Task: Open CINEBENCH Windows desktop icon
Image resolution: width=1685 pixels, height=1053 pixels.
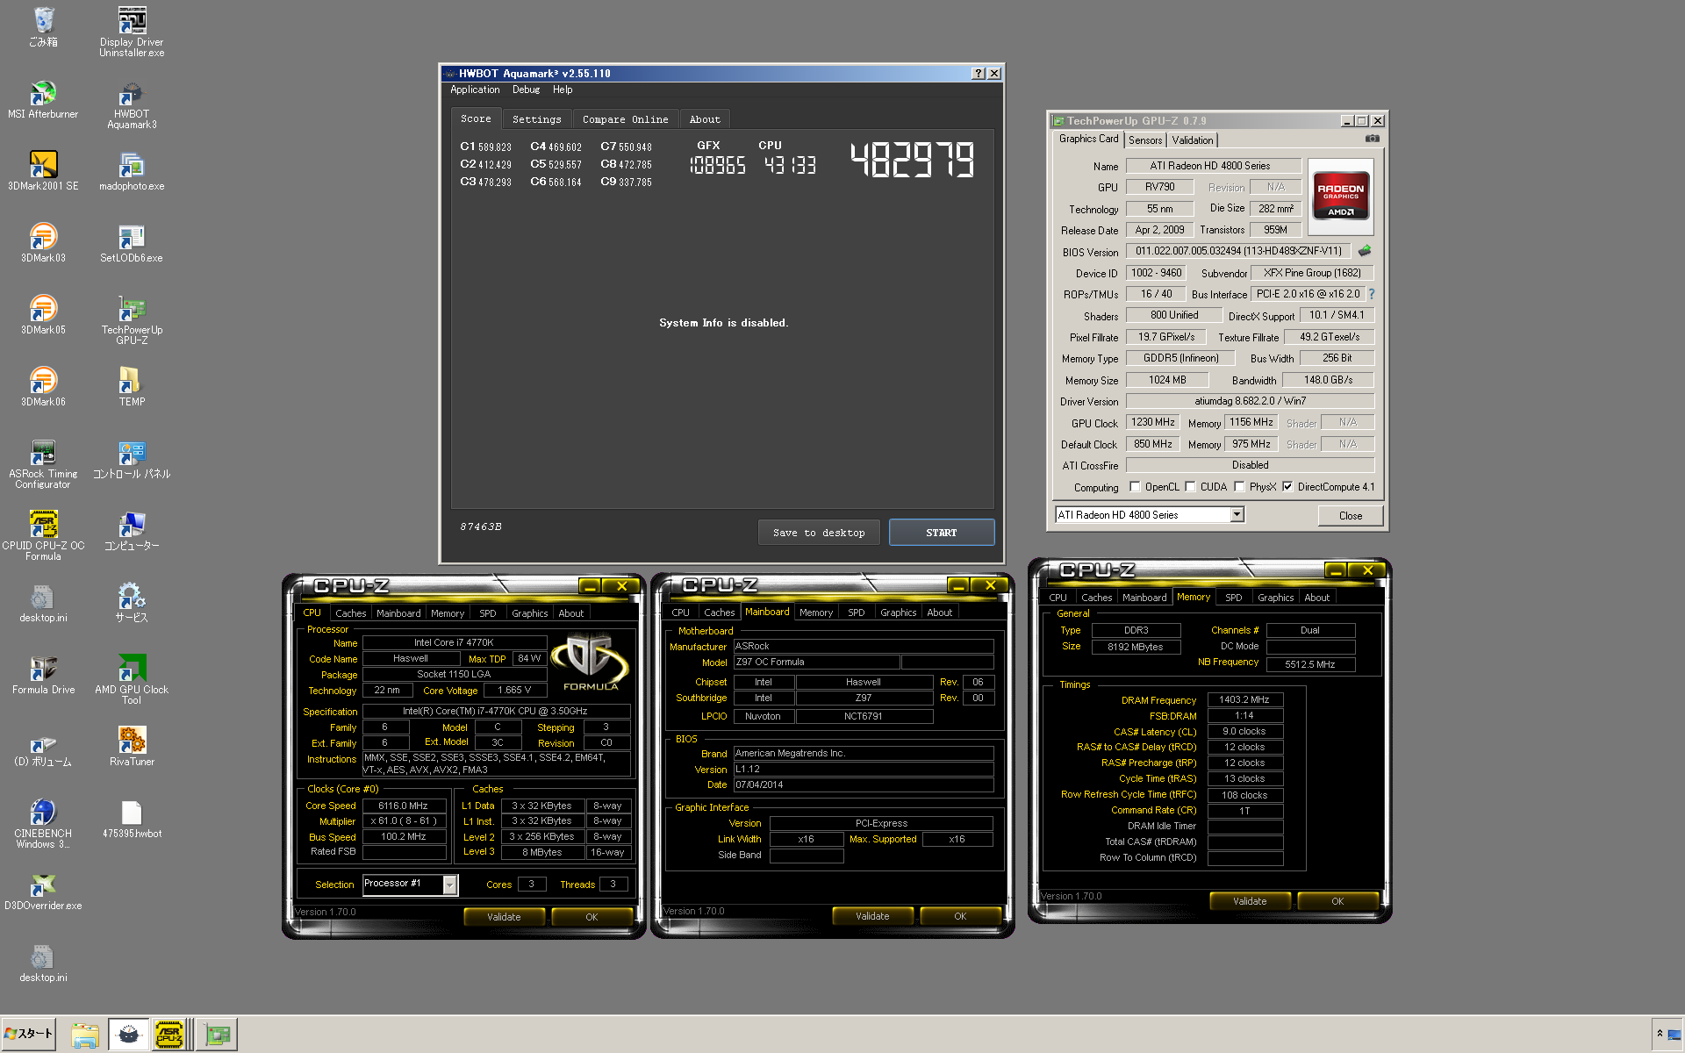Action: point(43,824)
